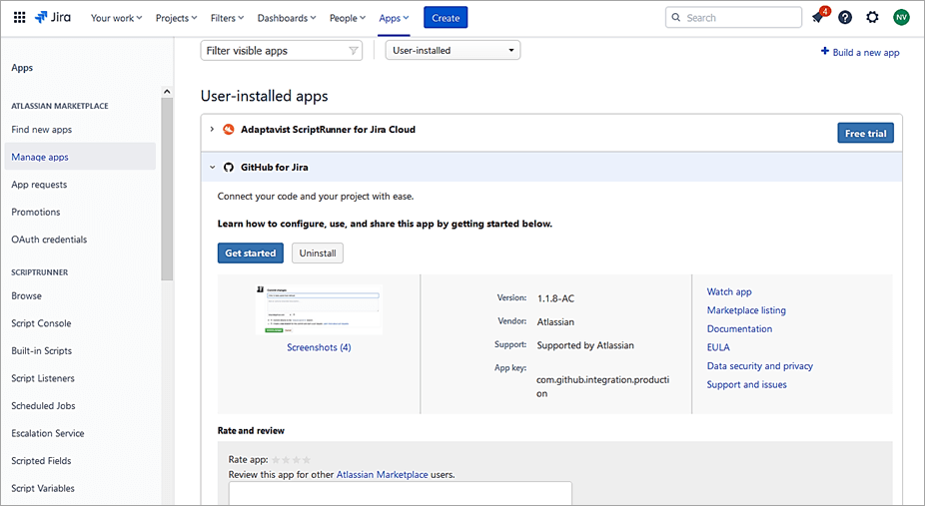Click the Create button
925x506 pixels.
446,18
